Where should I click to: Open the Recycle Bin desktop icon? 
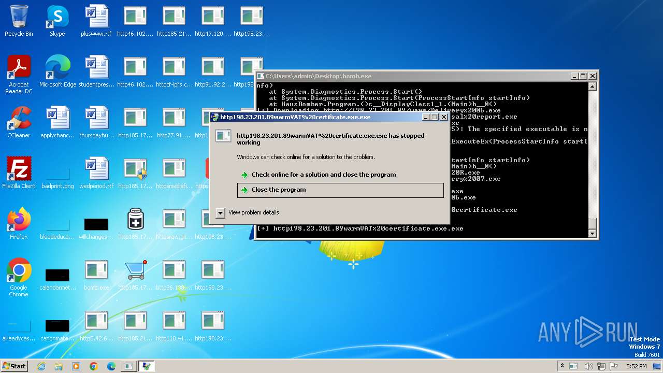[19, 21]
